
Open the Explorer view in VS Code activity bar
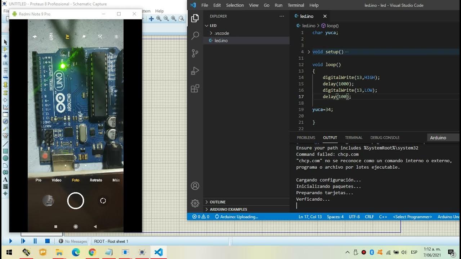point(195,18)
